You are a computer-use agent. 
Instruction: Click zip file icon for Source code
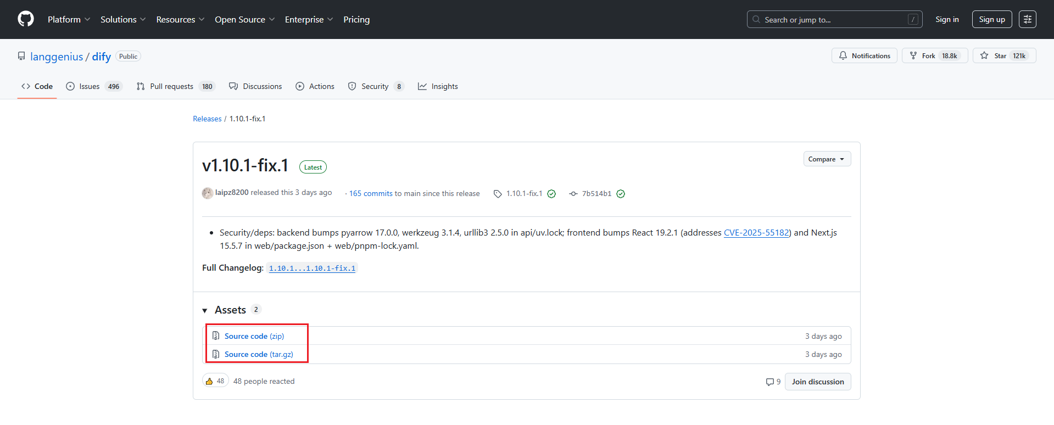[x=216, y=336]
